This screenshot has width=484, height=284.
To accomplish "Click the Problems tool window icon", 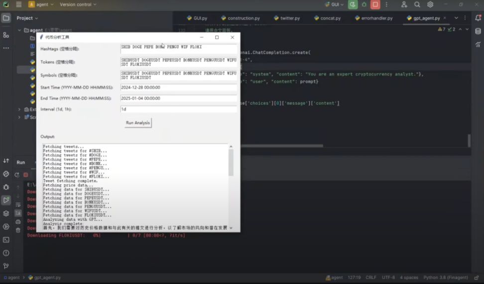I will pyautogui.click(x=6, y=253).
